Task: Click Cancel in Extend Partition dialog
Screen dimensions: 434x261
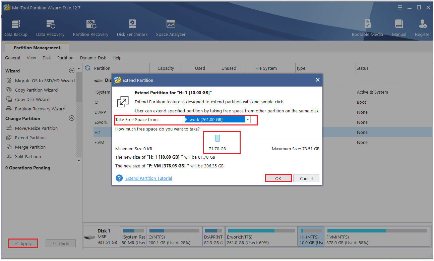Action: [306, 178]
